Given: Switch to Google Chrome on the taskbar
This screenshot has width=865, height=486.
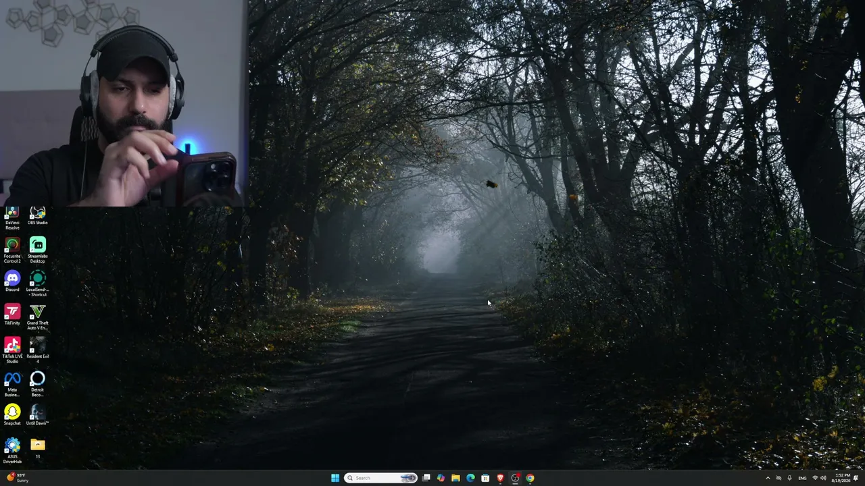Looking at the screenshot, I should pyautogui.click(x=530, y=478).
